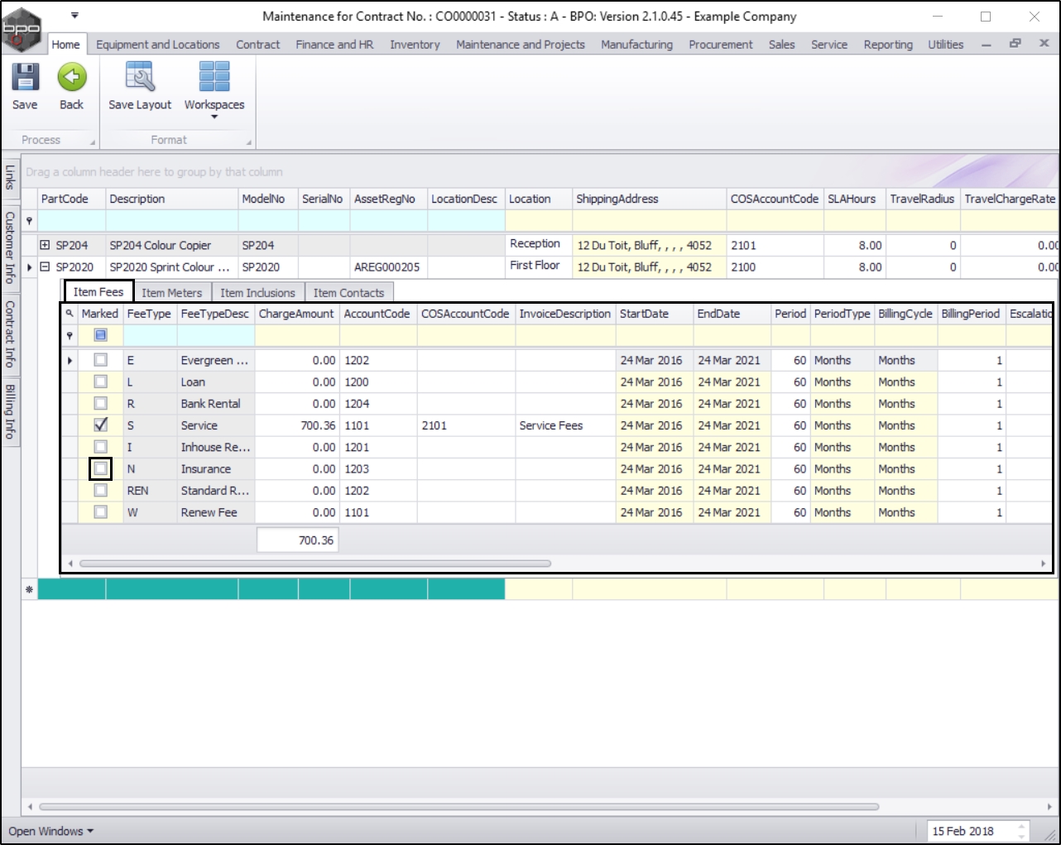Collapse the SP2020 Sprint Colour row
The image size is (1061, 845).
(x=46, y=266)
